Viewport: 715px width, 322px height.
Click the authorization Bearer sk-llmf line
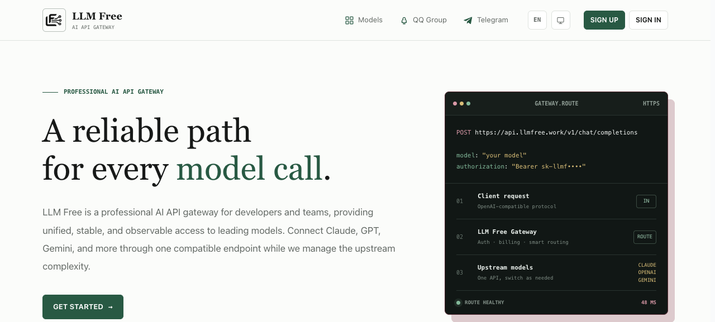click(521, 166)
